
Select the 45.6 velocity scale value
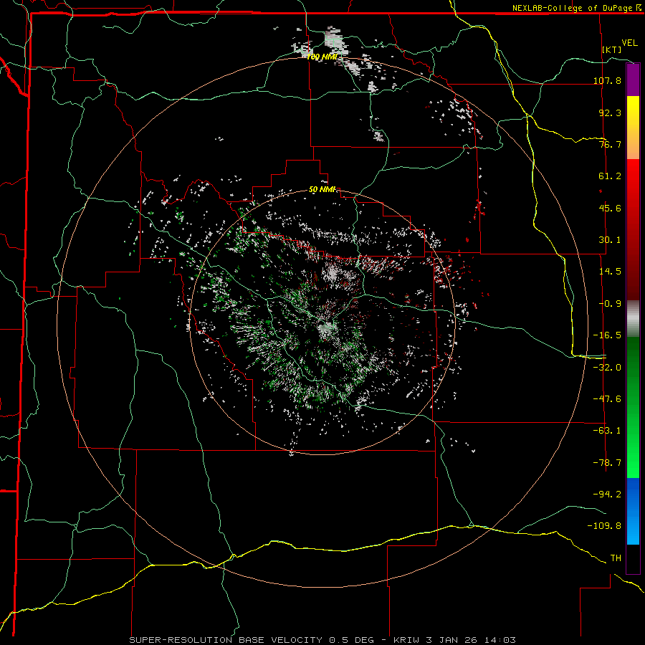point(610,208)
